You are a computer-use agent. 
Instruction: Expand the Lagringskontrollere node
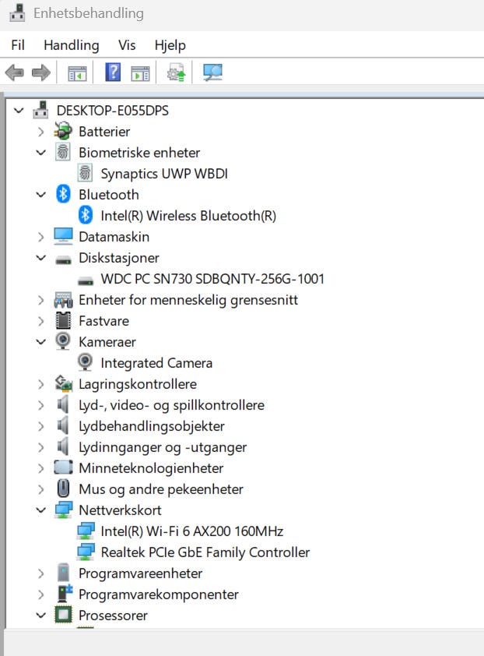tap(40, 384)
